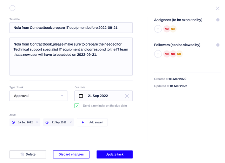Click the Followers info icon

point(218,45)
